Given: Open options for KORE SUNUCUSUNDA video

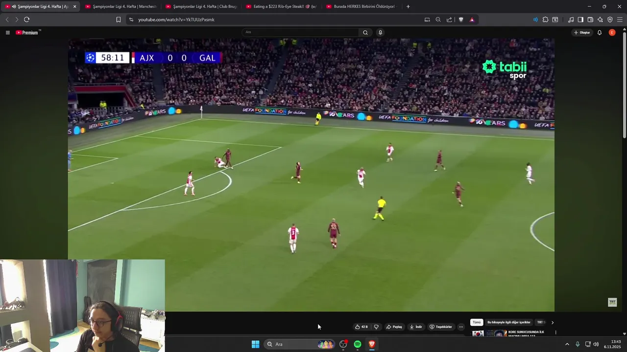Looking at the screenshot, I should point(555,332).
